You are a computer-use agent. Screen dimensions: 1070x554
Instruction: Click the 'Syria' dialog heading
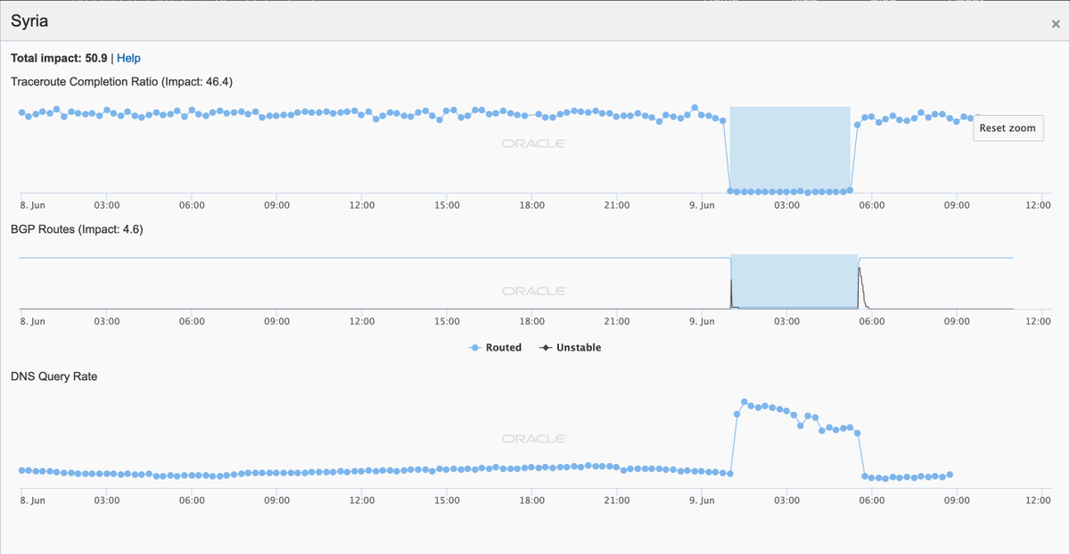(x=29, y=21)
